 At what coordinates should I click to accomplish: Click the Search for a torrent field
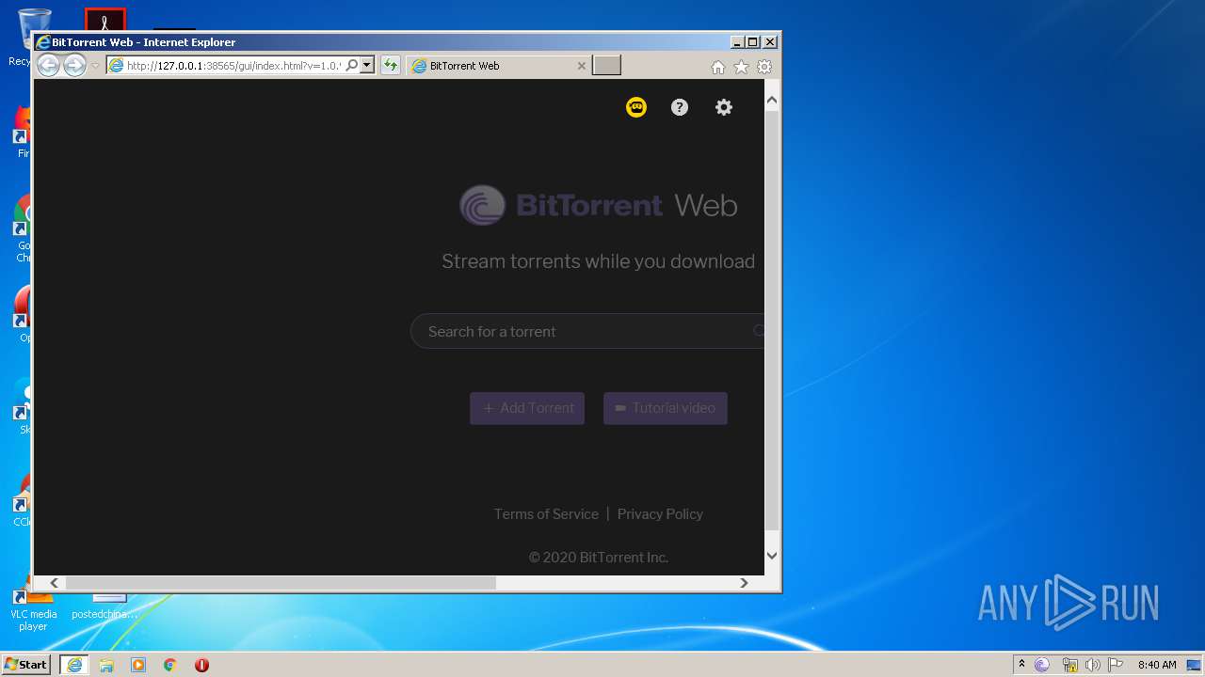587,331
